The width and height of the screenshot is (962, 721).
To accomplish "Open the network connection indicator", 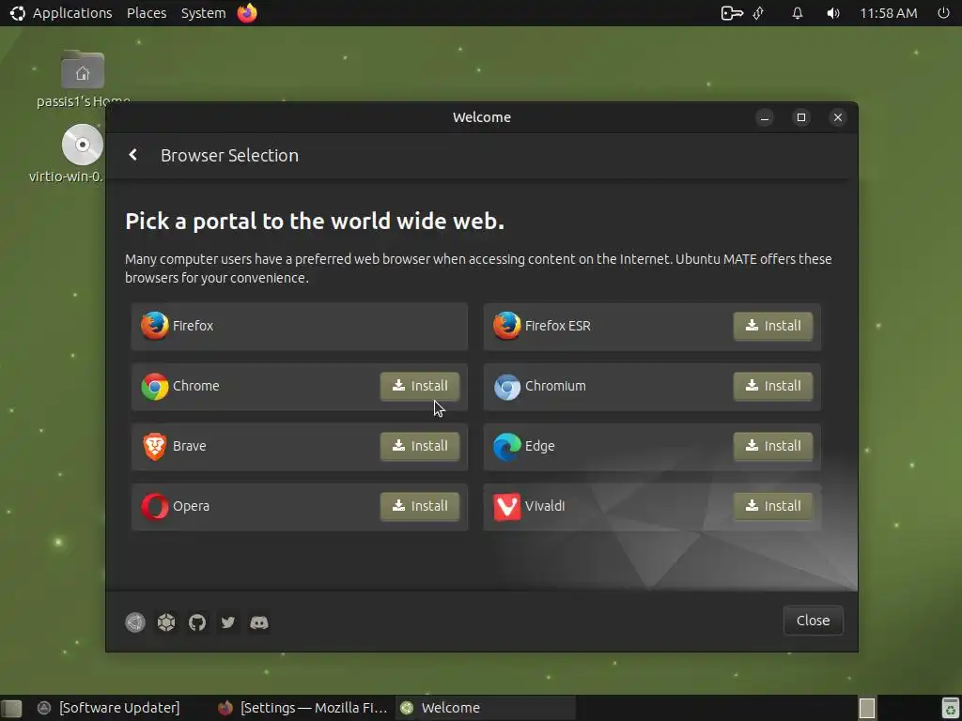I will point(759,13).
